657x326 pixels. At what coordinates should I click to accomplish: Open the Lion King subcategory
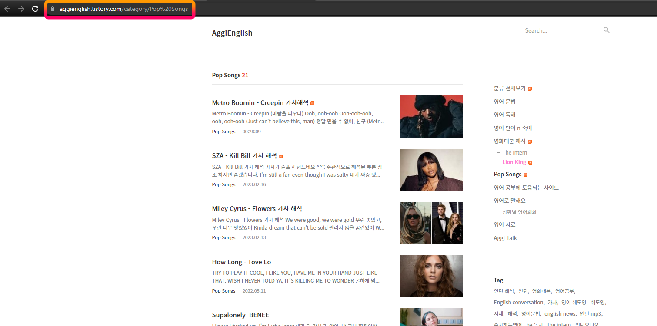pyautogui.click(x=514, y=162)
